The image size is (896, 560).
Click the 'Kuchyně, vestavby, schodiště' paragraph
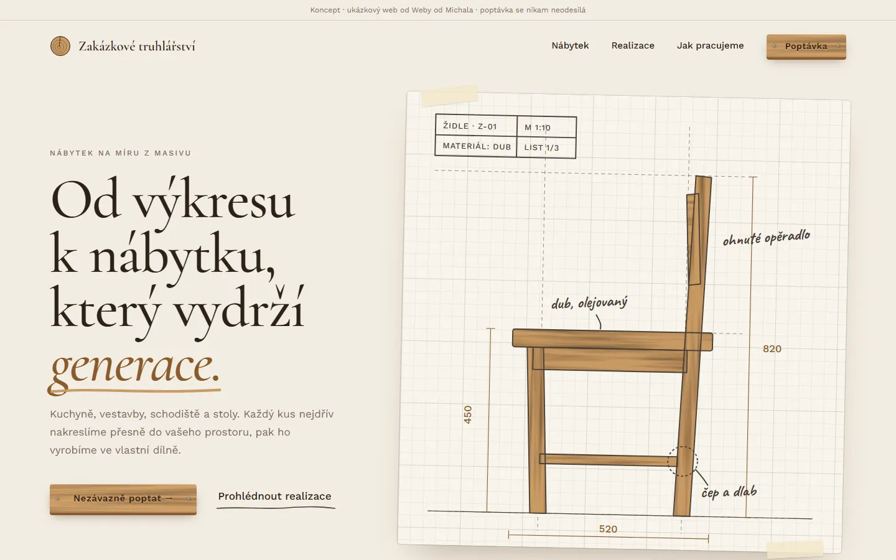[192, 432]
